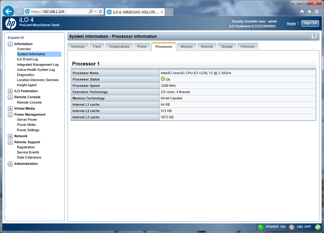Image resolution: width=324 pixels, height=233 pixels.
Task: Click the iLO Hostname text in header
Action: (253, 26)
